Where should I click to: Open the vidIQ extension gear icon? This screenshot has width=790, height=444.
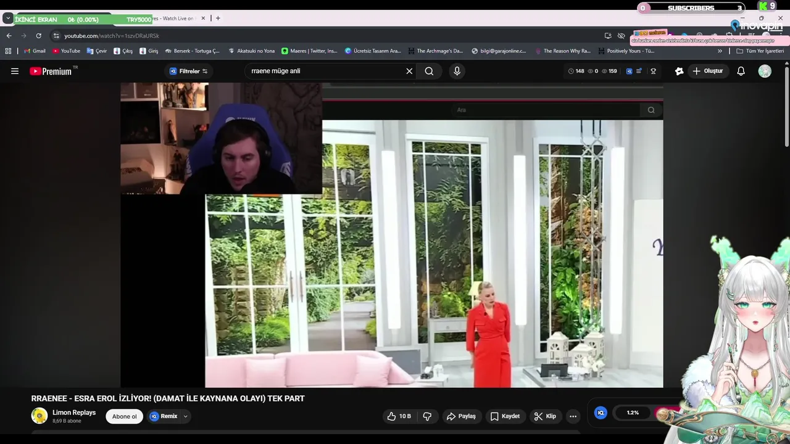(679, 71)
